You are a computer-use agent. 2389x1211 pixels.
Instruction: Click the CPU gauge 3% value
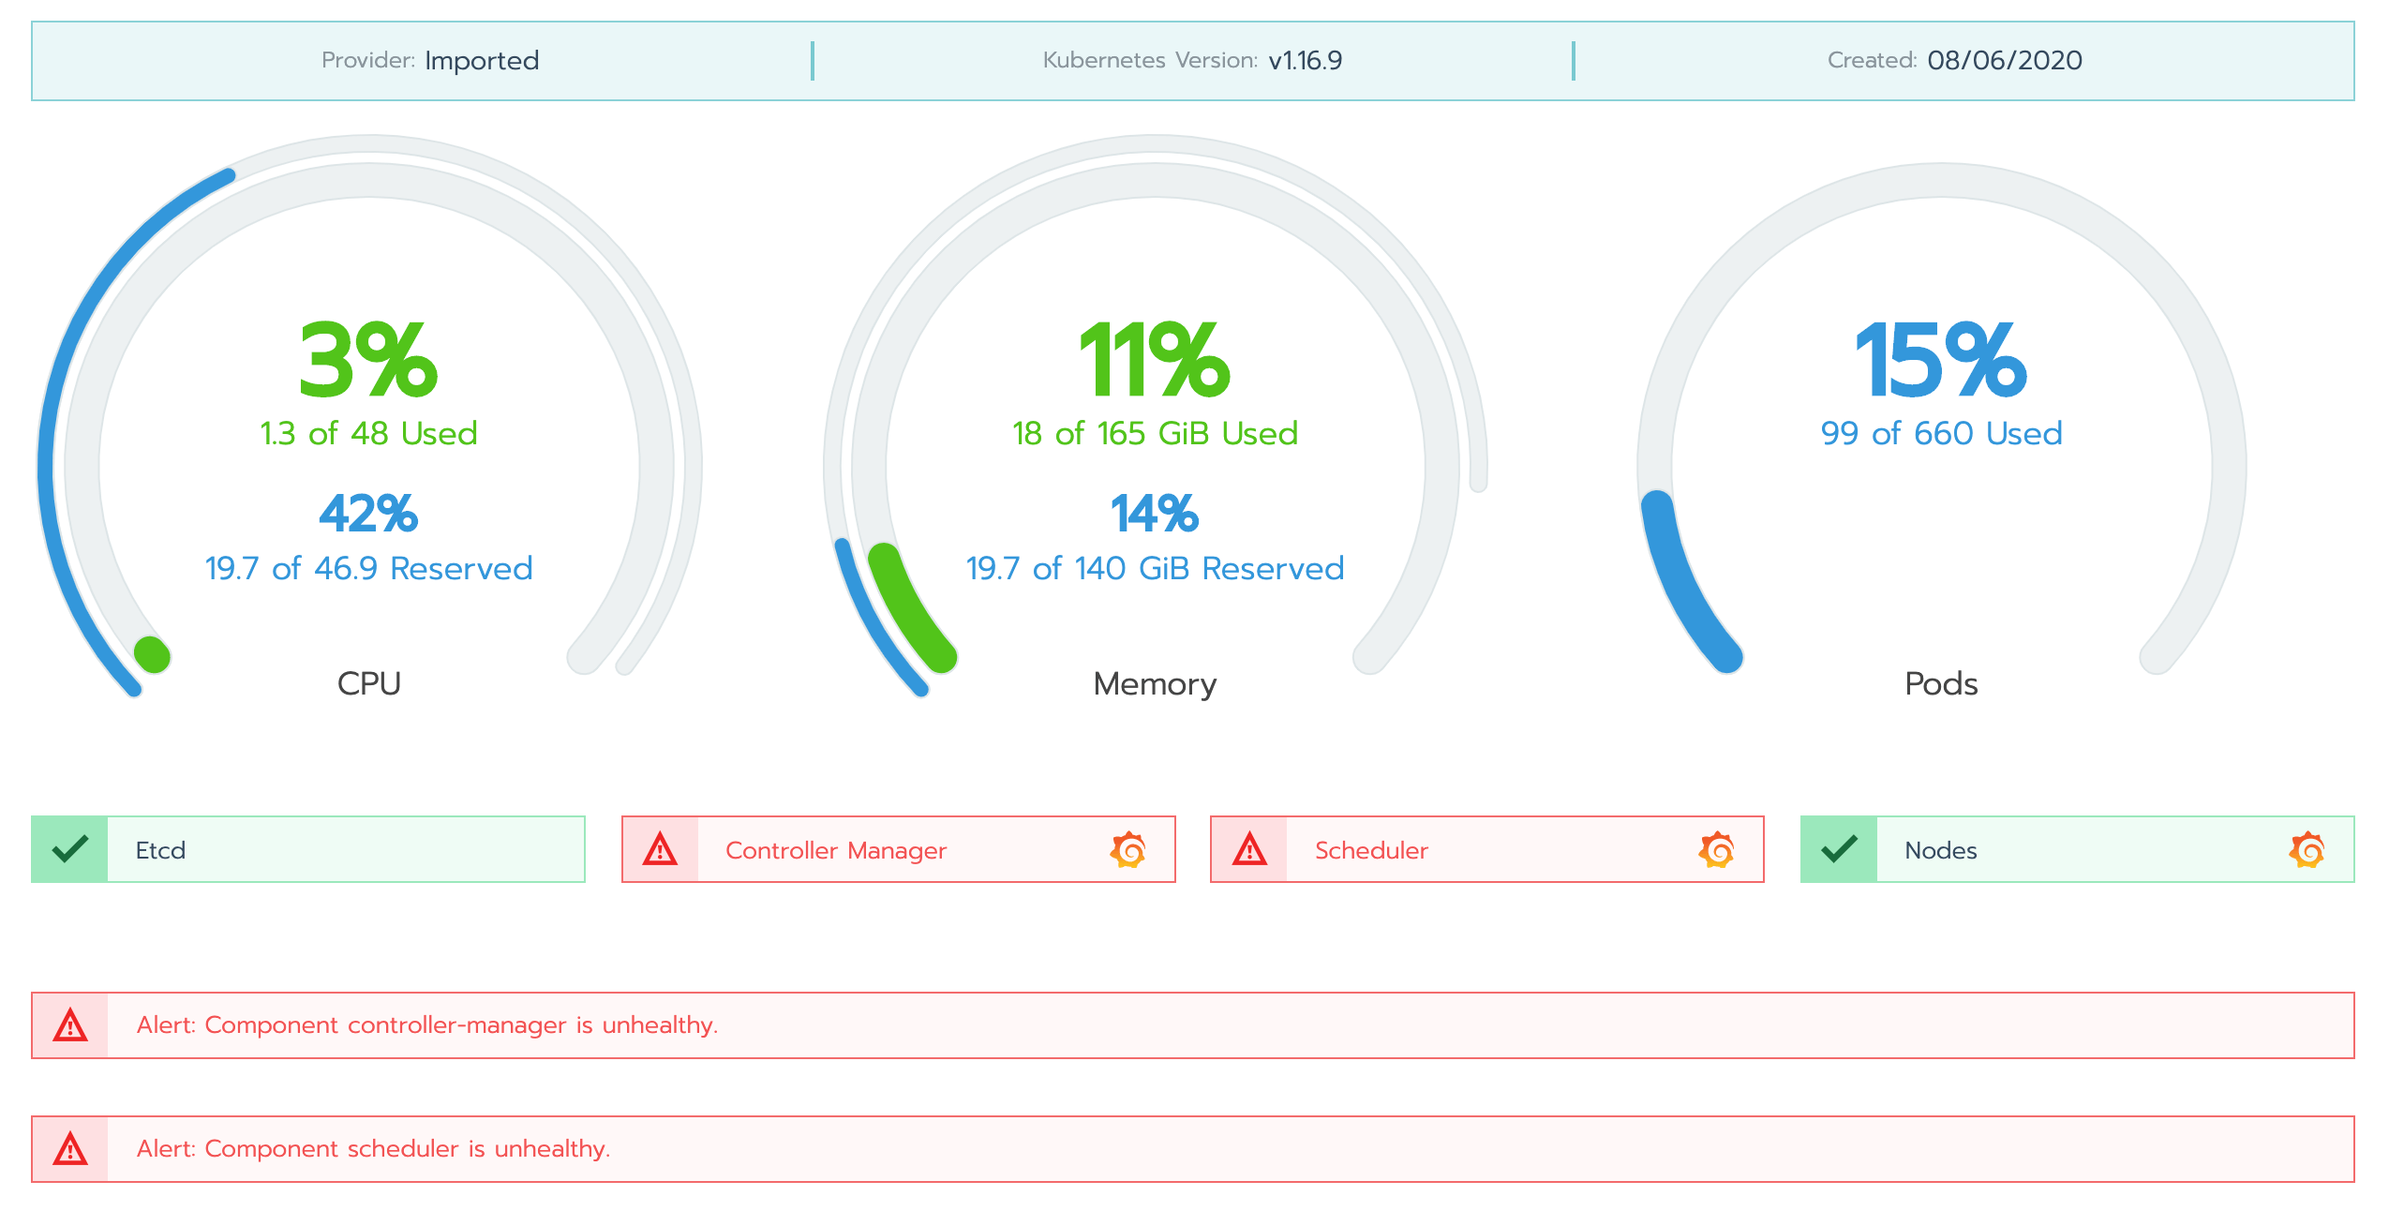coord(368,360)
